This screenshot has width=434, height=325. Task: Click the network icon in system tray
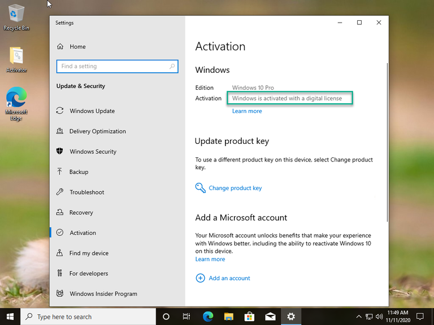369,317
